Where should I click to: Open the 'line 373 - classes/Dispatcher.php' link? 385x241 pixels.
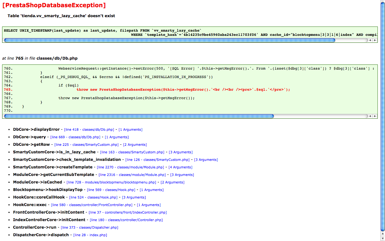point(90,227)
